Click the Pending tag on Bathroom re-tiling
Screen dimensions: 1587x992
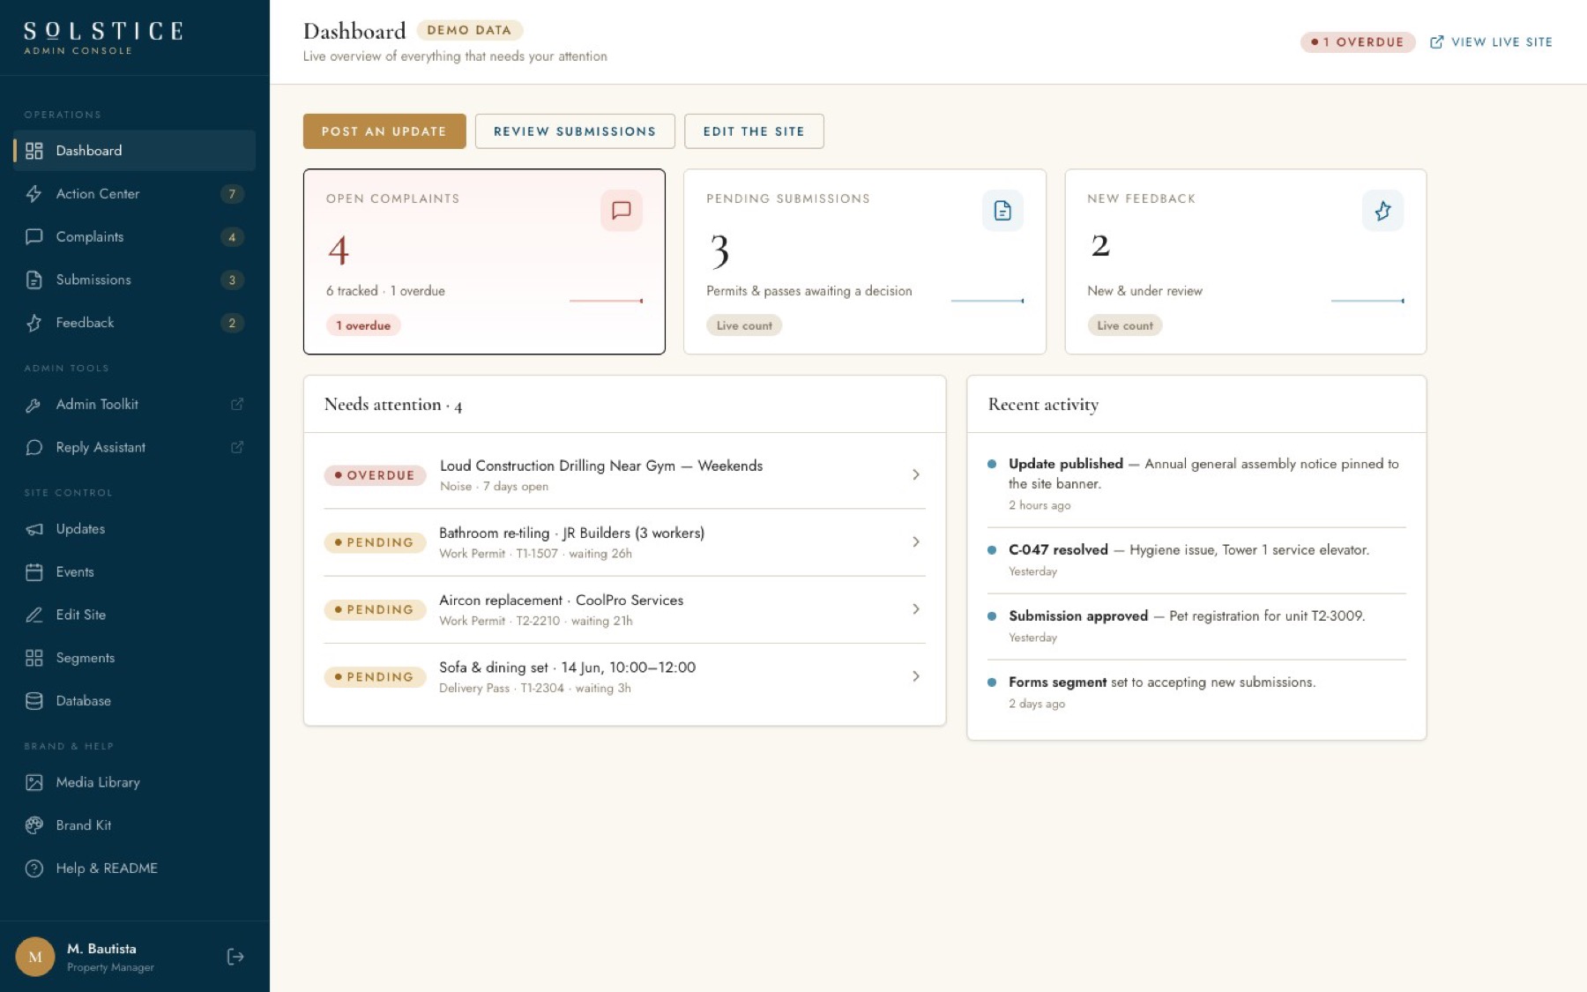point(375,542)
